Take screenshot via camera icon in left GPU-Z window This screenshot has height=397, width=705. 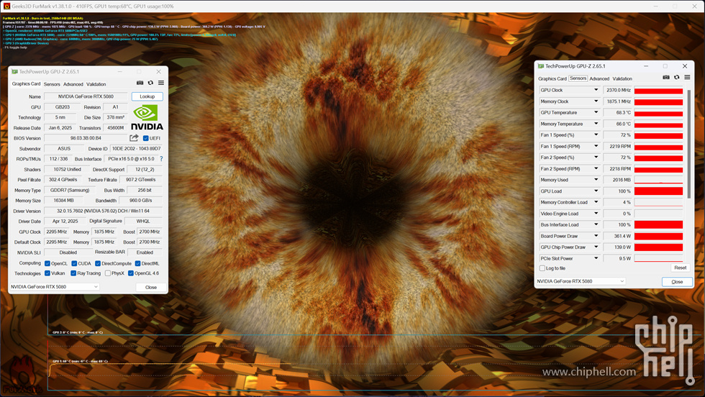[x=140, y=83]
